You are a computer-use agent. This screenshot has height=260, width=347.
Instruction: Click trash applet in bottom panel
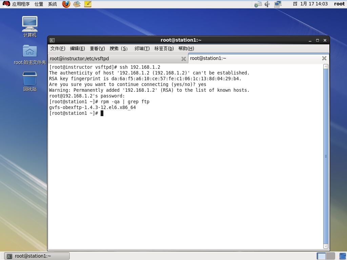(x=343, y=256)
